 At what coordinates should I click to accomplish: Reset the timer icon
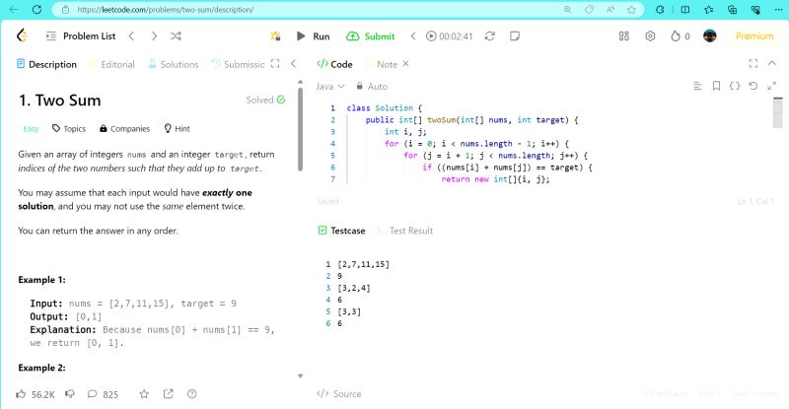pos(489,36)
